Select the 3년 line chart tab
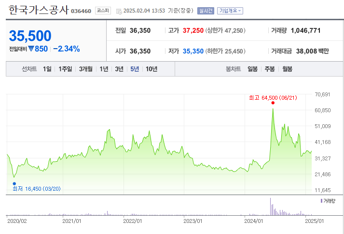Image resolution: width=344 pixels, height=234 pixels. [x=119, y=69]
